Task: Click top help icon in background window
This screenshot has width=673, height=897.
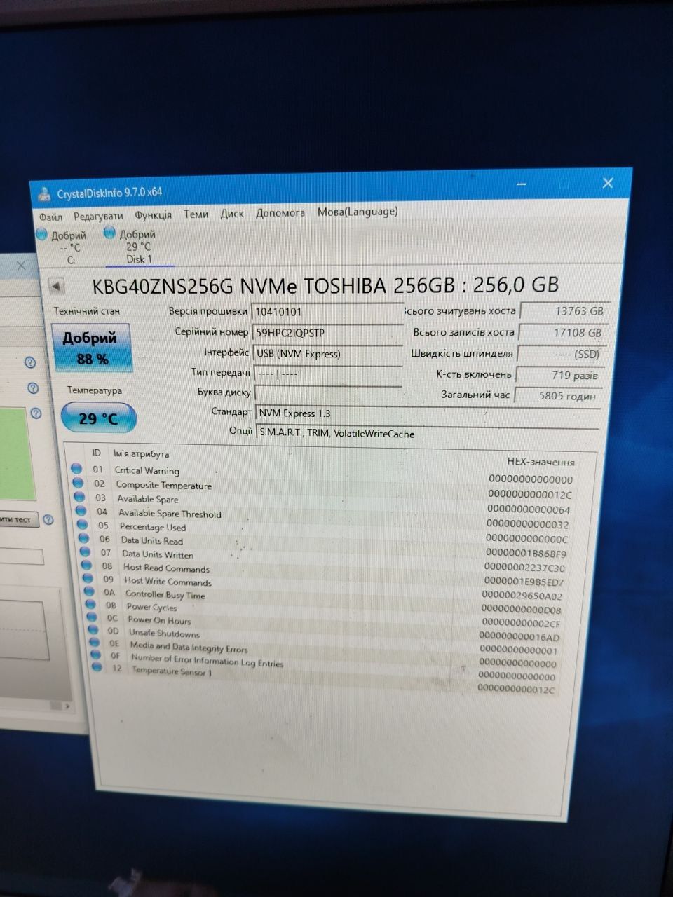Action: (x=30, y=362)
